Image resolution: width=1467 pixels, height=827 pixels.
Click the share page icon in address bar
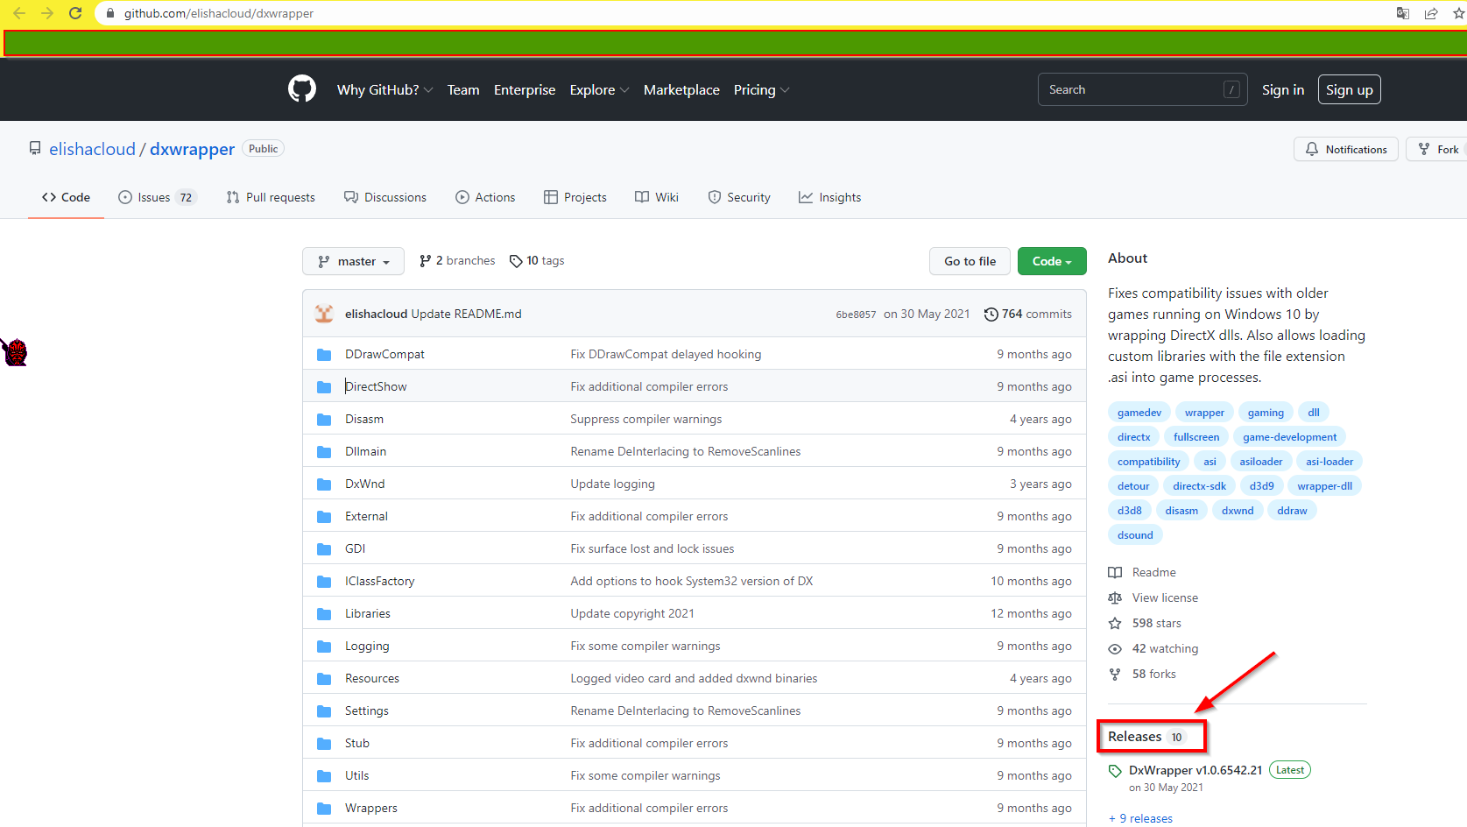(x=1431, y=13)
